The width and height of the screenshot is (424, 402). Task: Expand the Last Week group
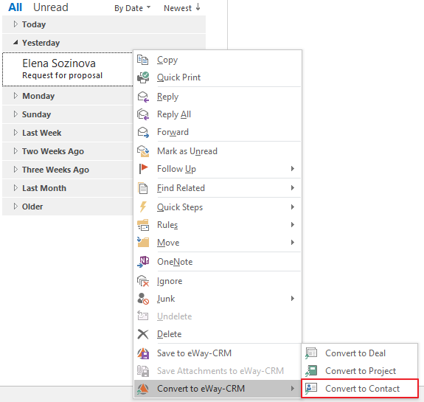pyautogui.click(x=15, y=133)
